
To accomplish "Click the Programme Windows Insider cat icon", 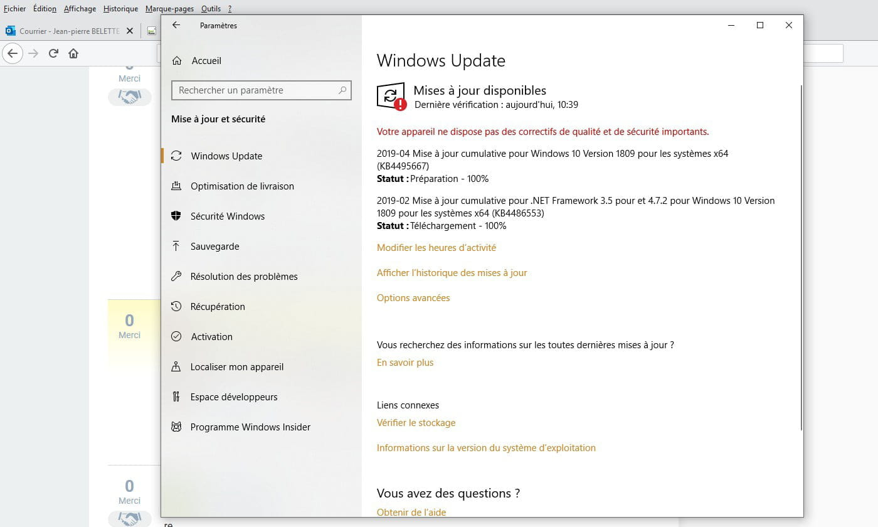I will click(176, 427).
